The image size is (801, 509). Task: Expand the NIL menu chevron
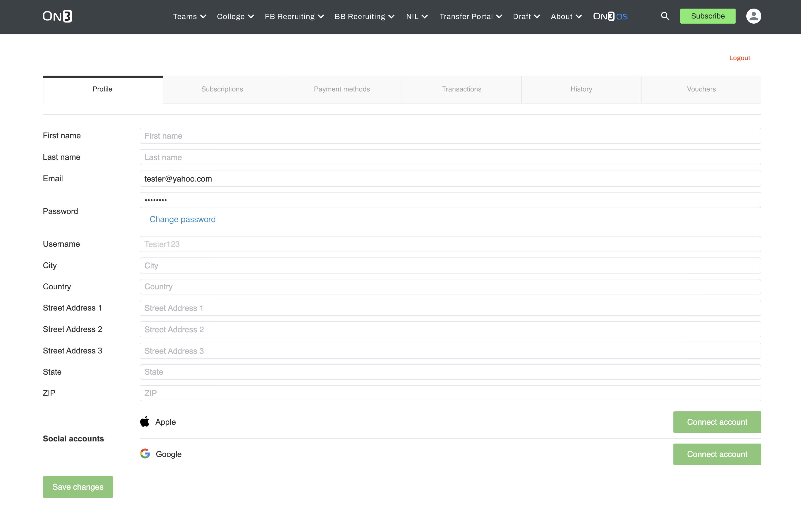pyautogui.click(x=424, y=16)
